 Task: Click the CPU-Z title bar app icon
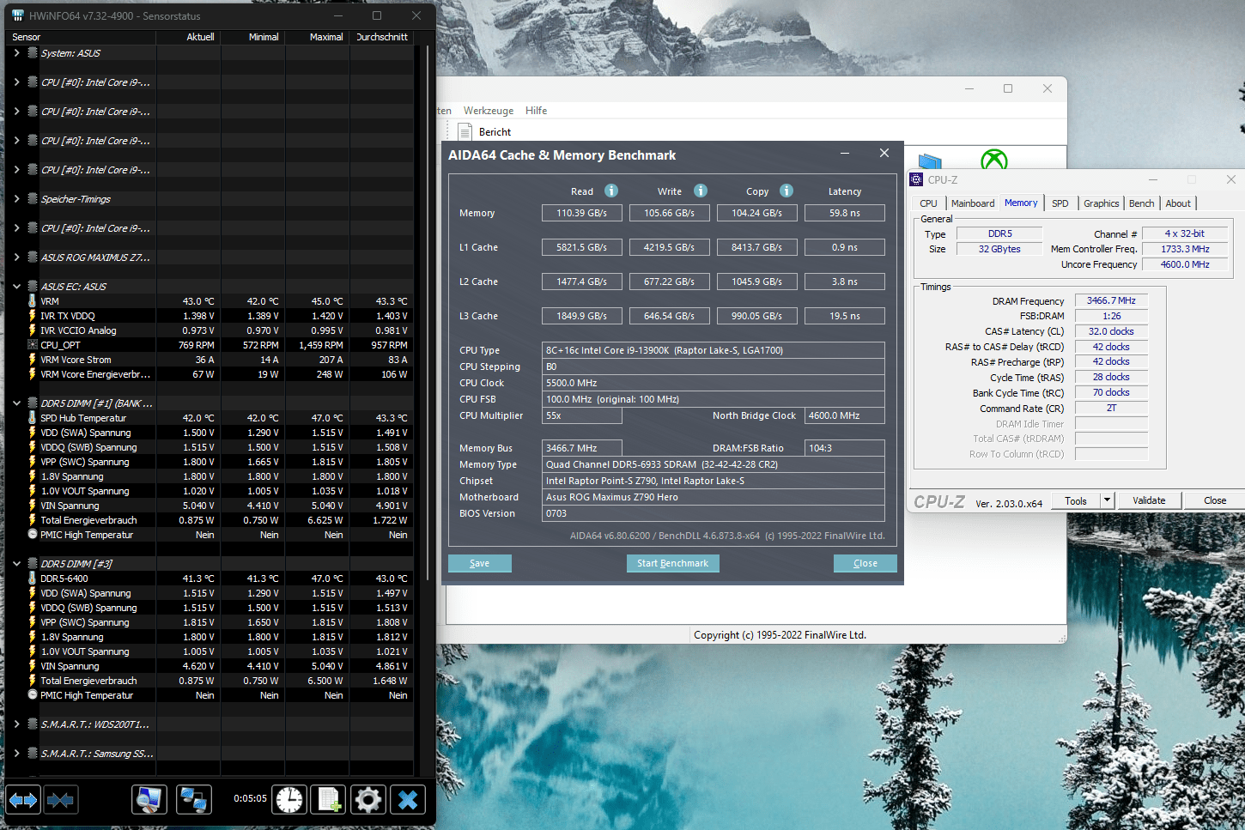coord(916,179)
